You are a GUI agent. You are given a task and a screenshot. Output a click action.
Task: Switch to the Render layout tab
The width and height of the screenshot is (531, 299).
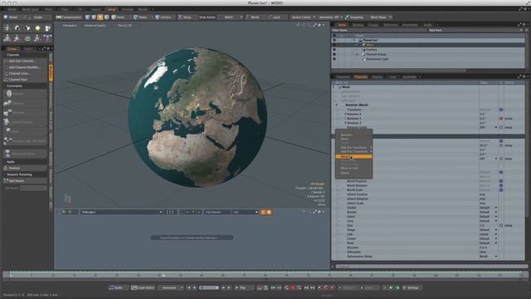click(143, 9)
